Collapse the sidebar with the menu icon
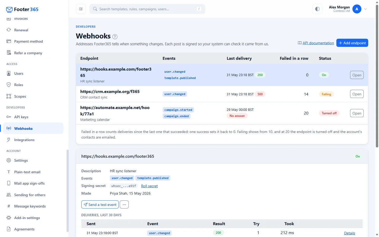This screenshot has height=237, width=379. pos(81,9)
